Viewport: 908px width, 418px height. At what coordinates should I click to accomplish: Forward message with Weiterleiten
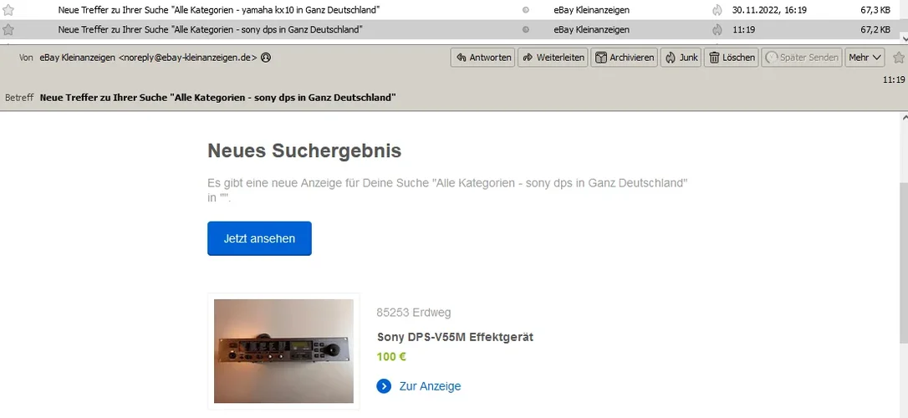click(x=553, y=58)
